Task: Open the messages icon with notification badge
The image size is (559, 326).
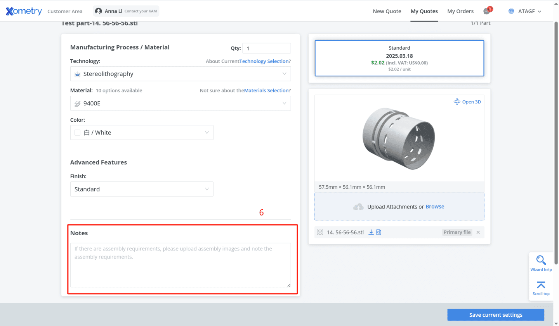Action: coord(486,11)
